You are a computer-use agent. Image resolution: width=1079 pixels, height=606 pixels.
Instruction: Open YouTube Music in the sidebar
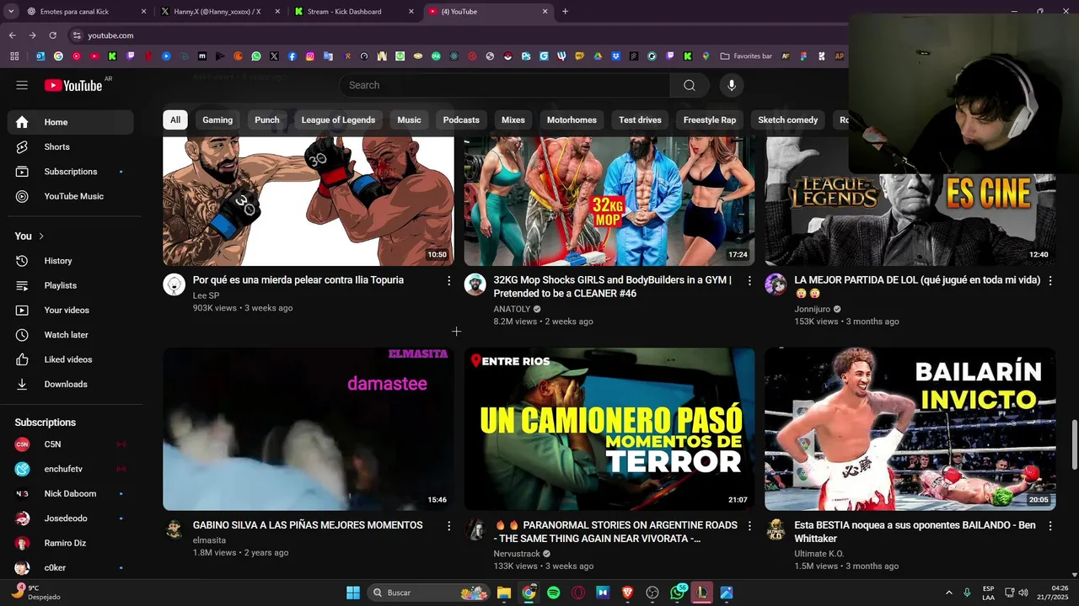[x=71, y=196]
